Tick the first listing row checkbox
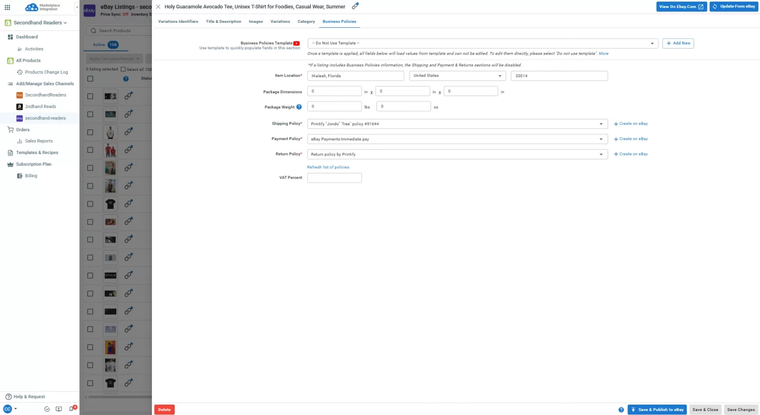 pyautogui.click(x=90, y=96)
